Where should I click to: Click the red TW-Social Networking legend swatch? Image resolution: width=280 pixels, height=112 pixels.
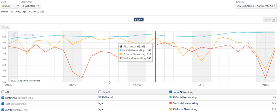pos(170,103)
